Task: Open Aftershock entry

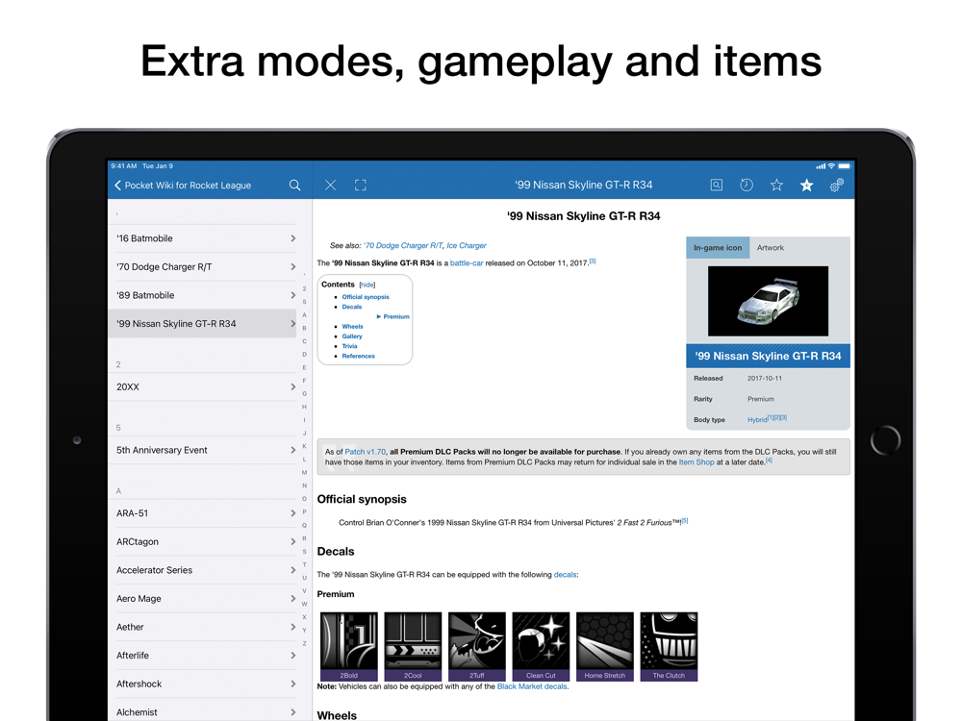Action: (x=202, y=684)
